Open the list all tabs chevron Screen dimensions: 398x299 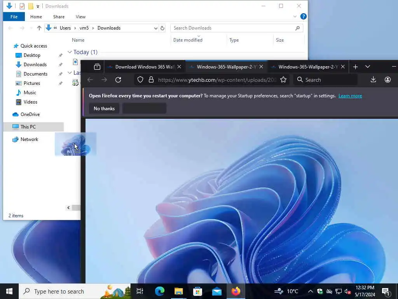tap(368, 67)
